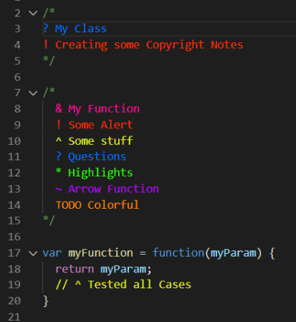Click line number 16 in the gutter
This screenshot has width=296, height=322.
(x=14, y=237)
